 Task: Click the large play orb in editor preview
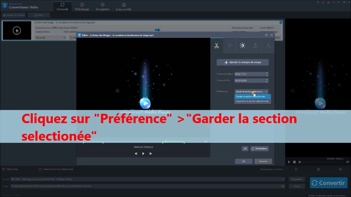click(x=145, y=103)
